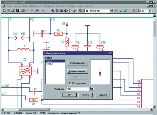Click the new document icon
Viewport: 157px width, 115px height.
pos(4,11)
